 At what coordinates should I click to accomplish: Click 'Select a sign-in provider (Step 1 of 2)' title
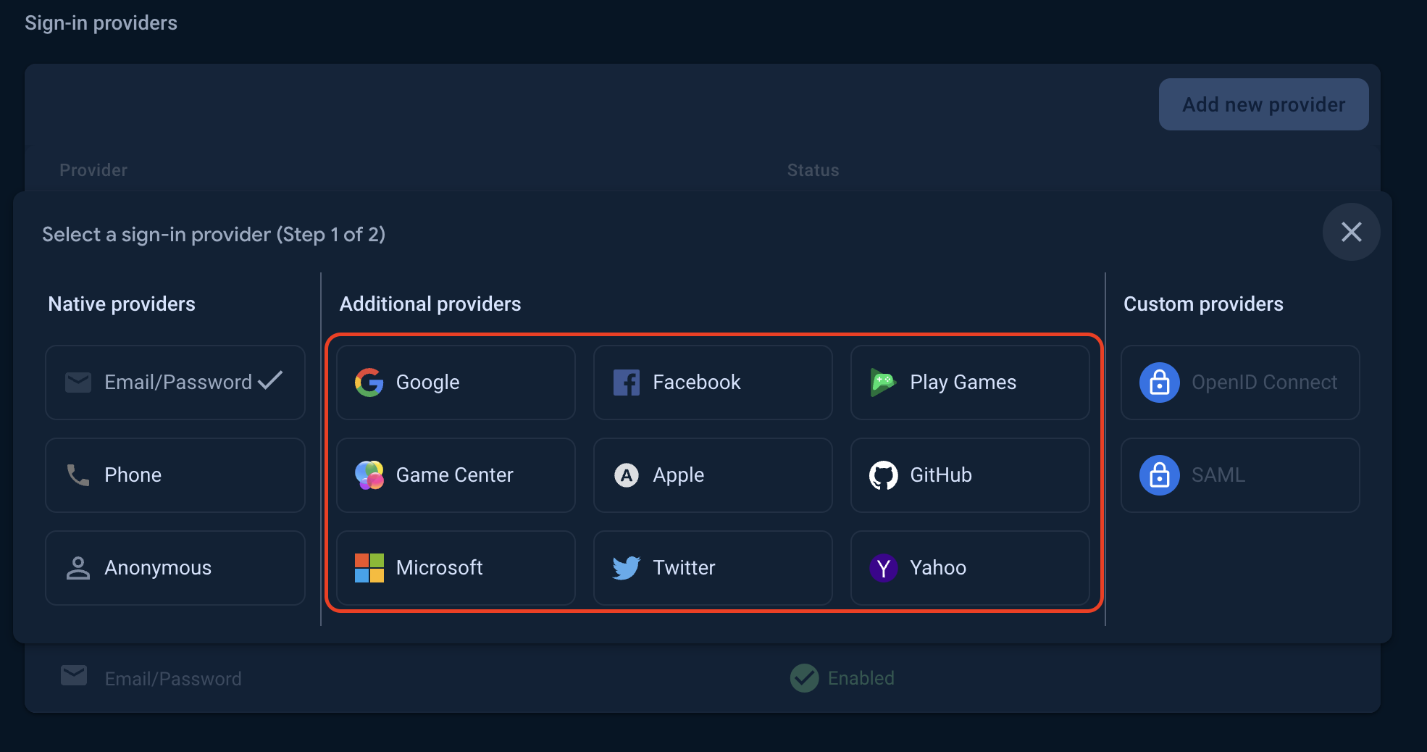click(x=214, y=235)
